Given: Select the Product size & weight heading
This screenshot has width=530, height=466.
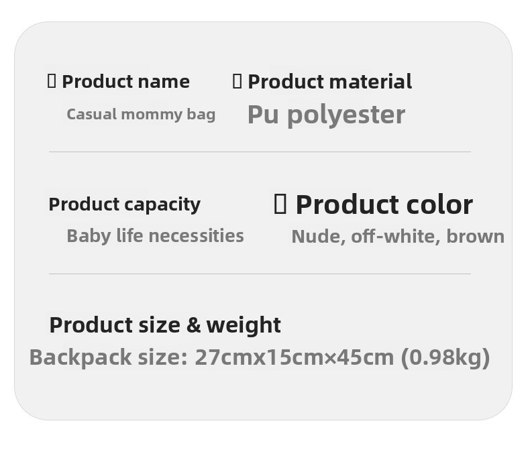Looking at the screenshot, I should 165,325.
